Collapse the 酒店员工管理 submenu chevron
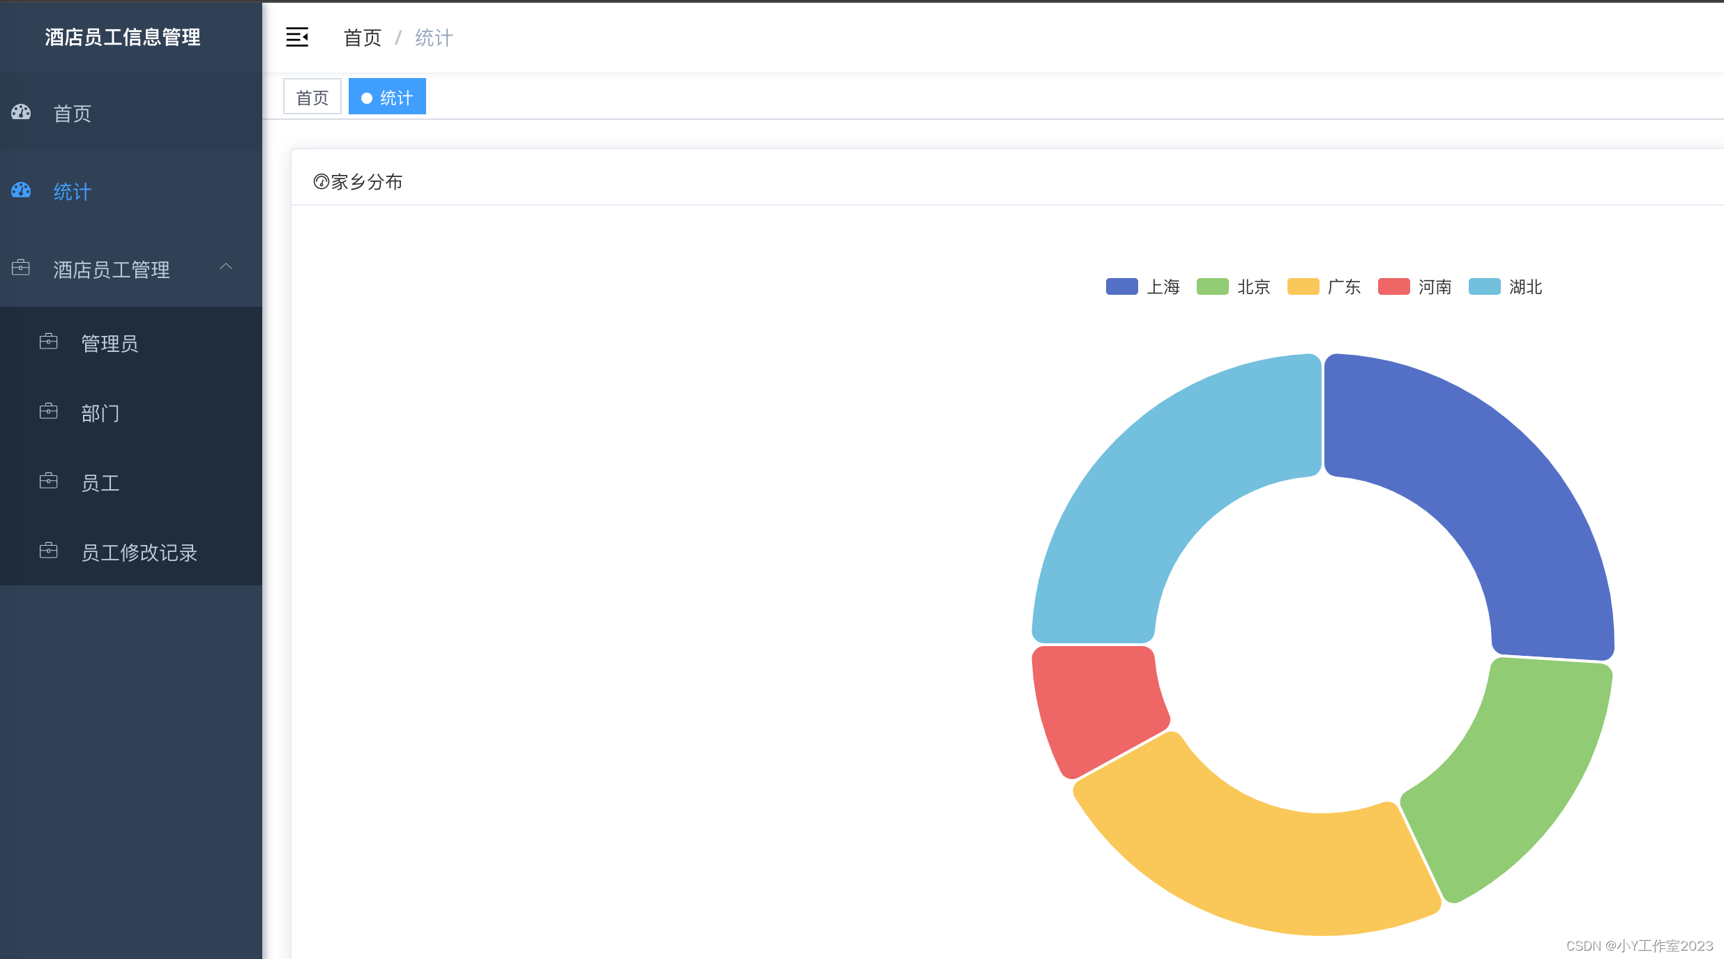The height and width of the screenshot is (959, 1724). pyautogui.click(x=226, y=267)
